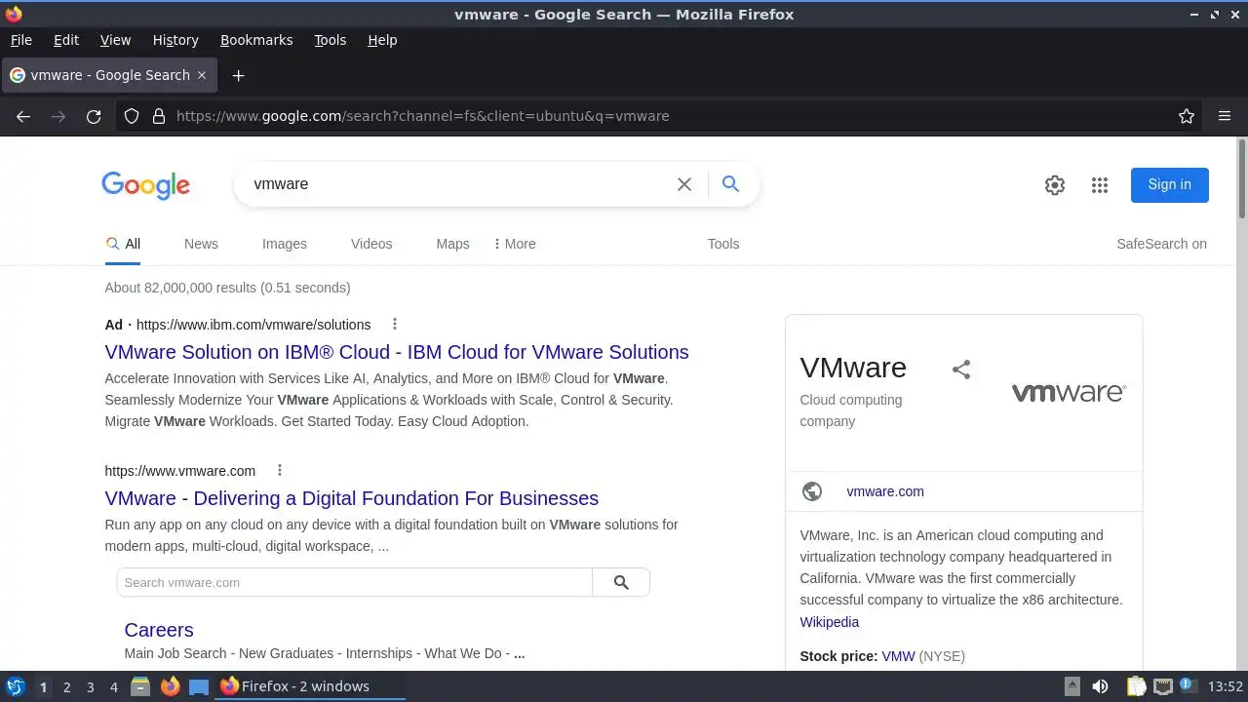Open VMware Solution on IBM Cloud link
Image resolution: width=1248 pixels, height=702 pixels.
397,352
